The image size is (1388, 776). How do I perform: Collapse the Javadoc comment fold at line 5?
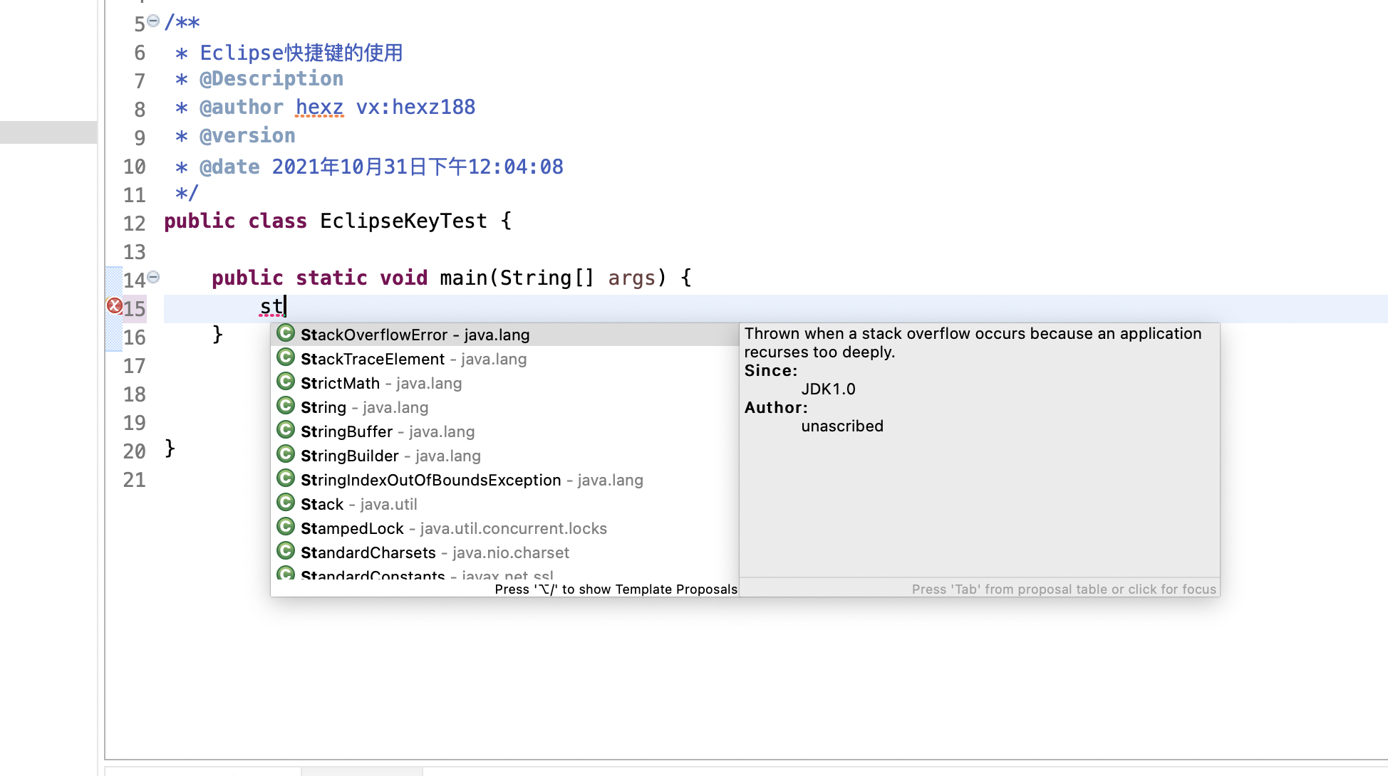pyautogui.click(x=153, y=21)
